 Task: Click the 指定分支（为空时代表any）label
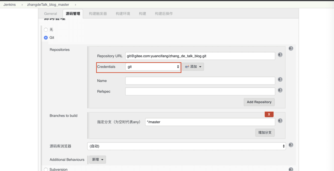click(119, 122)
